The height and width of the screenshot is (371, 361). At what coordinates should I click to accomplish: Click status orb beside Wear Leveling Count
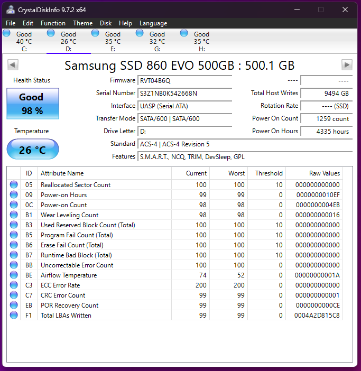point(14,215)
